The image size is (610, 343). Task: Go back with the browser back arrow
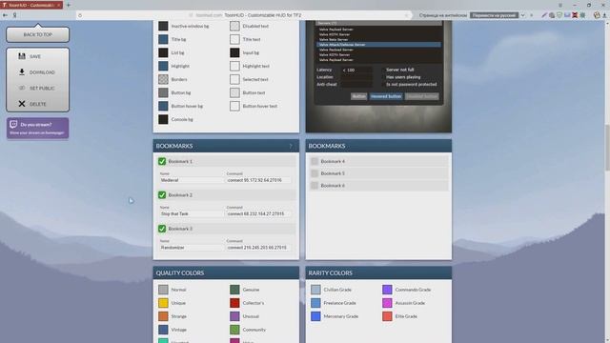coord(5,15)
